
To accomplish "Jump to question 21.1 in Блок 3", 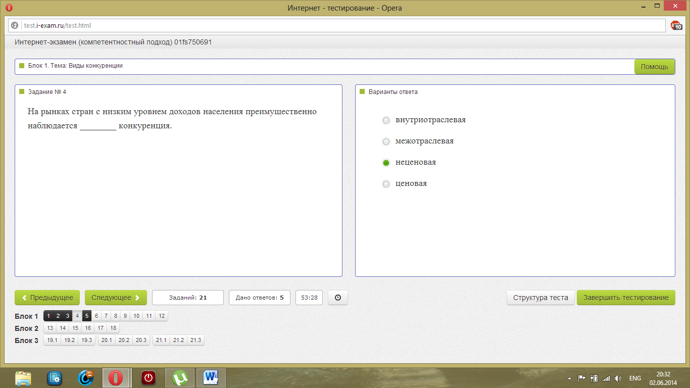I will pos(161,341).
